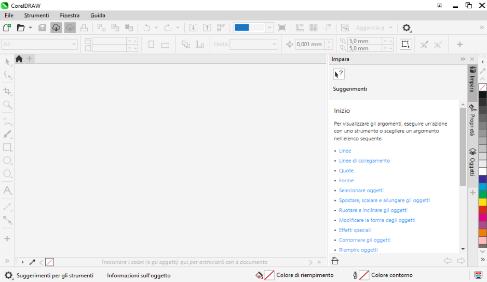Screen dimensions: 487x282
Task: Click the 100% zoom level field
Action: [249, 28]
